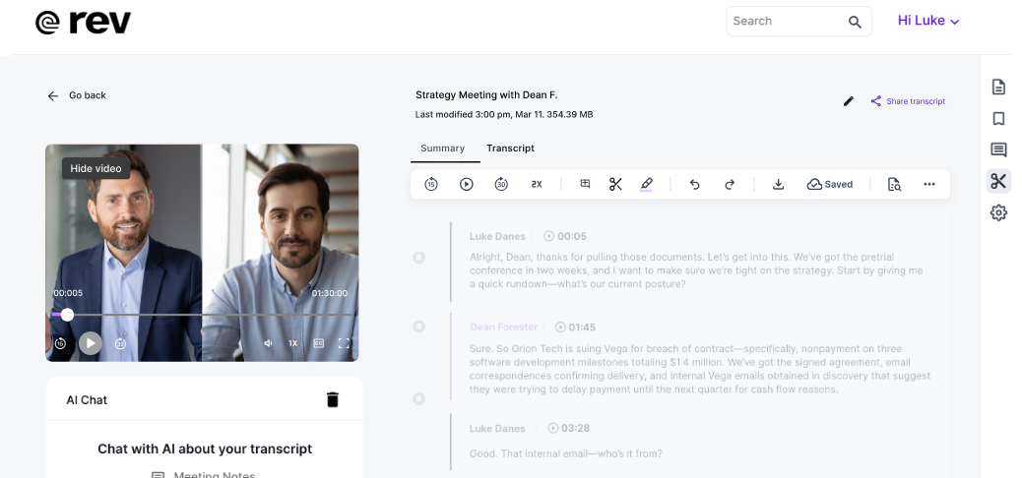Image resolution: width=1022 pixels, height=478 pixels.
Task: Open the bookmarks panel in right sidebar
Action: [x=998, y=118]
